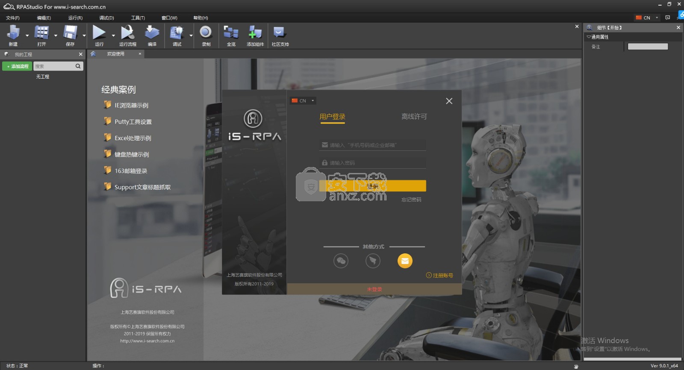Click the 添加组件 toolbar icon
Viewport: 684px width, 370px height.
coord(255,32)
